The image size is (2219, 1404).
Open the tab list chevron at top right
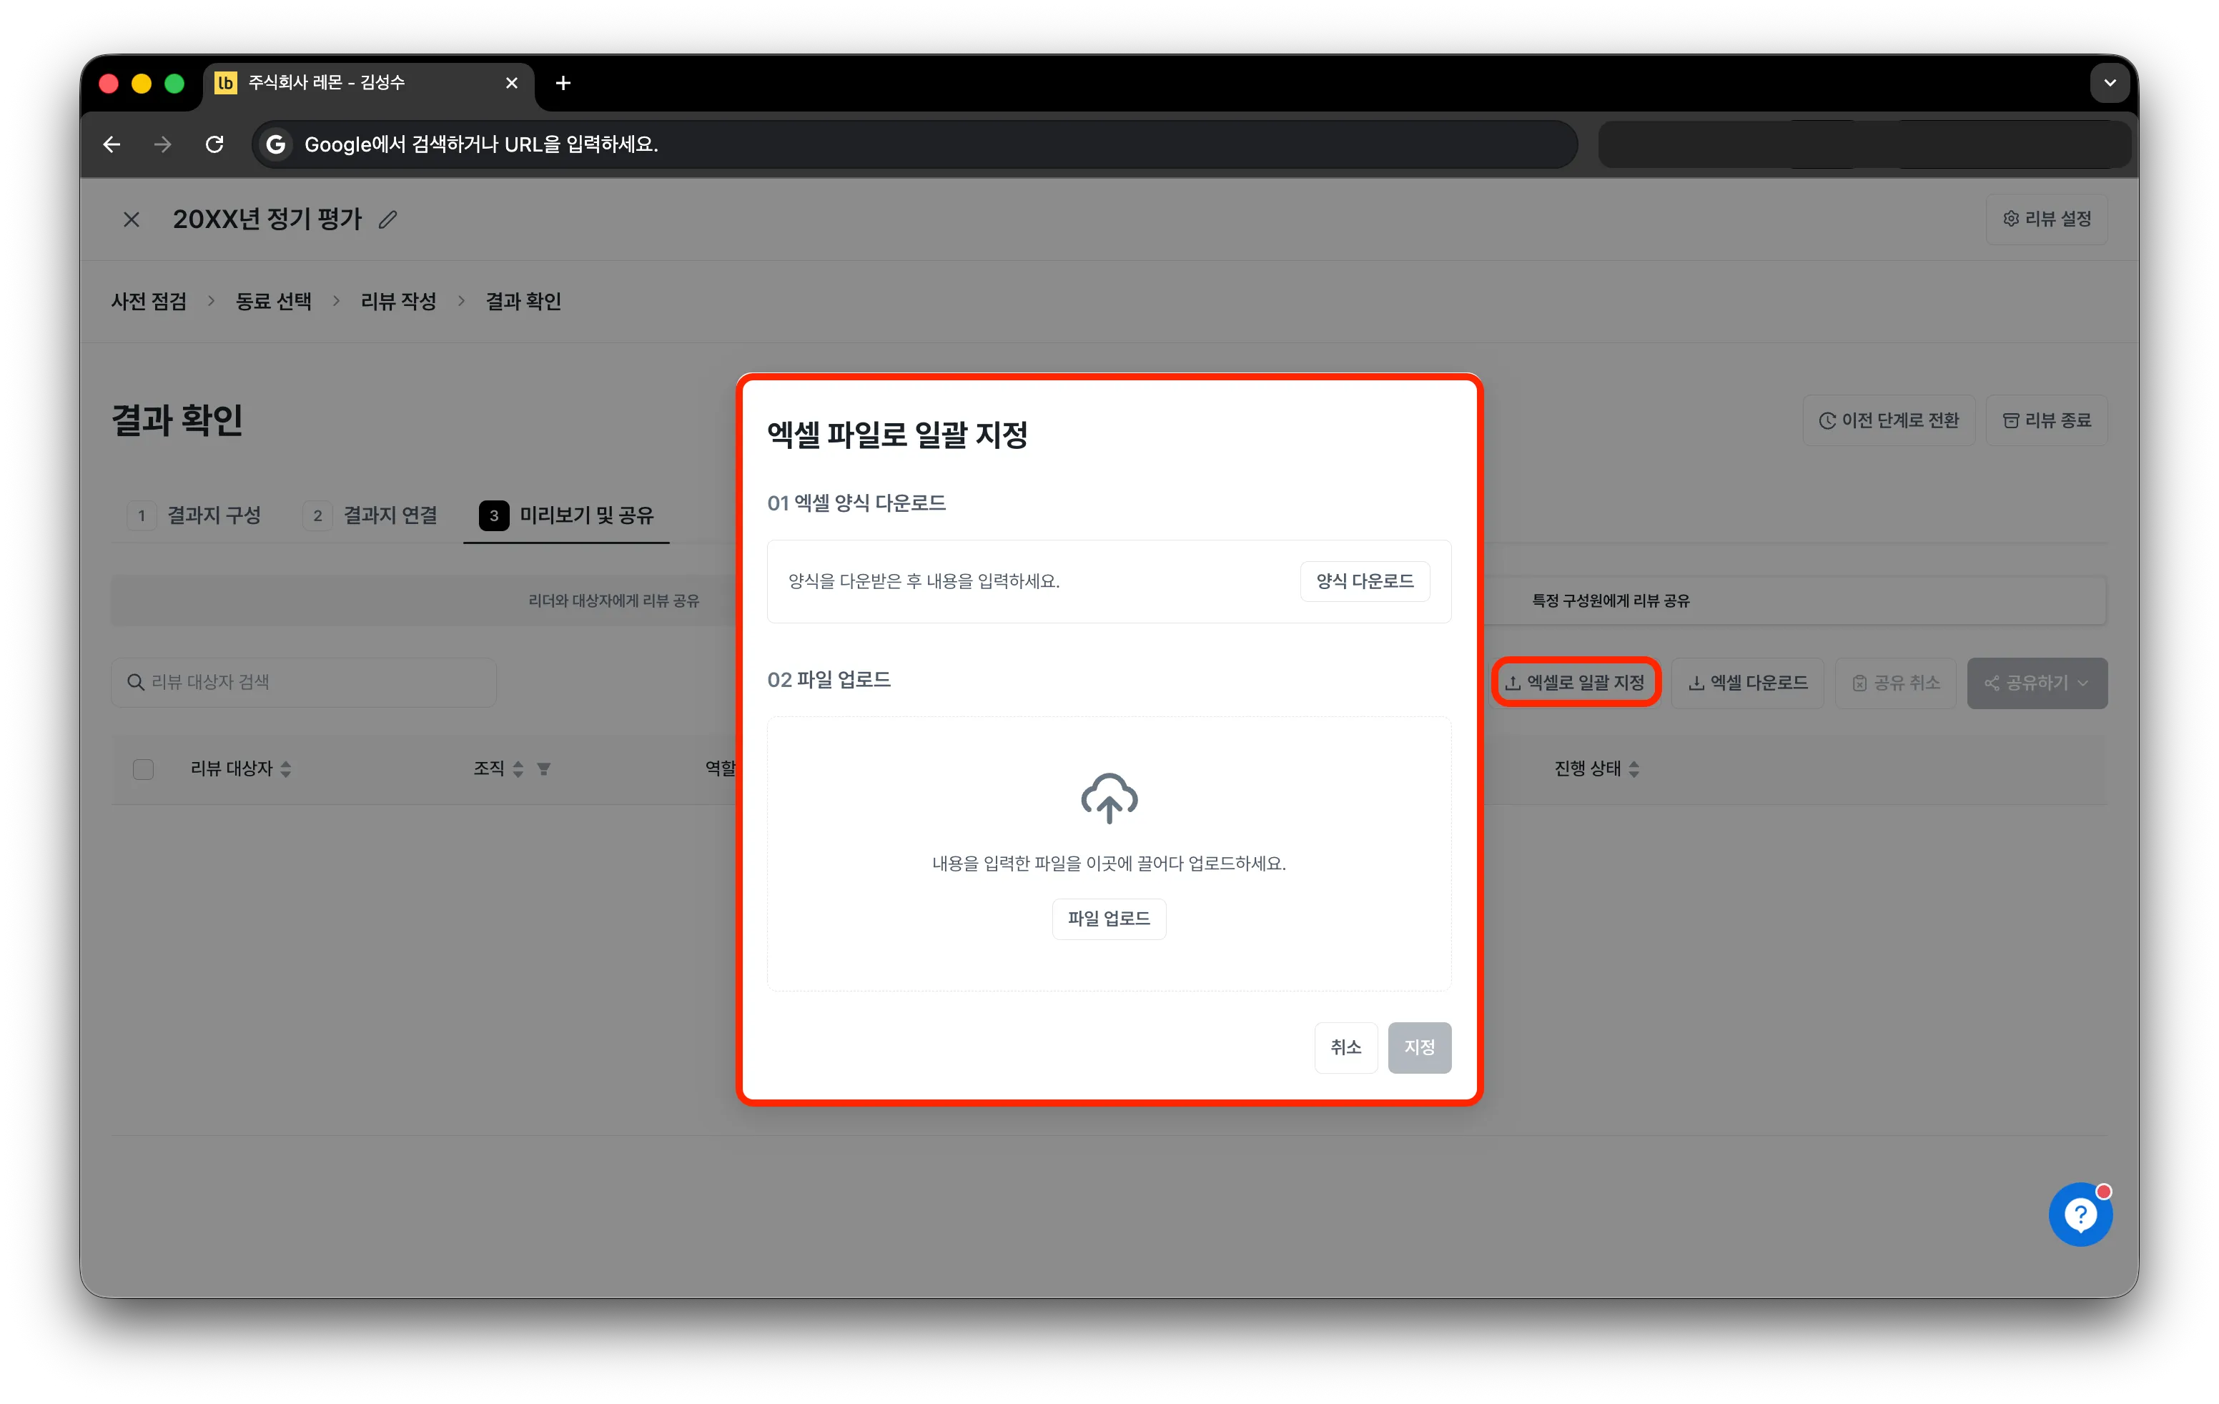pos(2110,83)
